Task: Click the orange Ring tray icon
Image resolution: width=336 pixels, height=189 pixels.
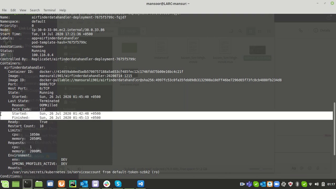Action: coord(270,184)
